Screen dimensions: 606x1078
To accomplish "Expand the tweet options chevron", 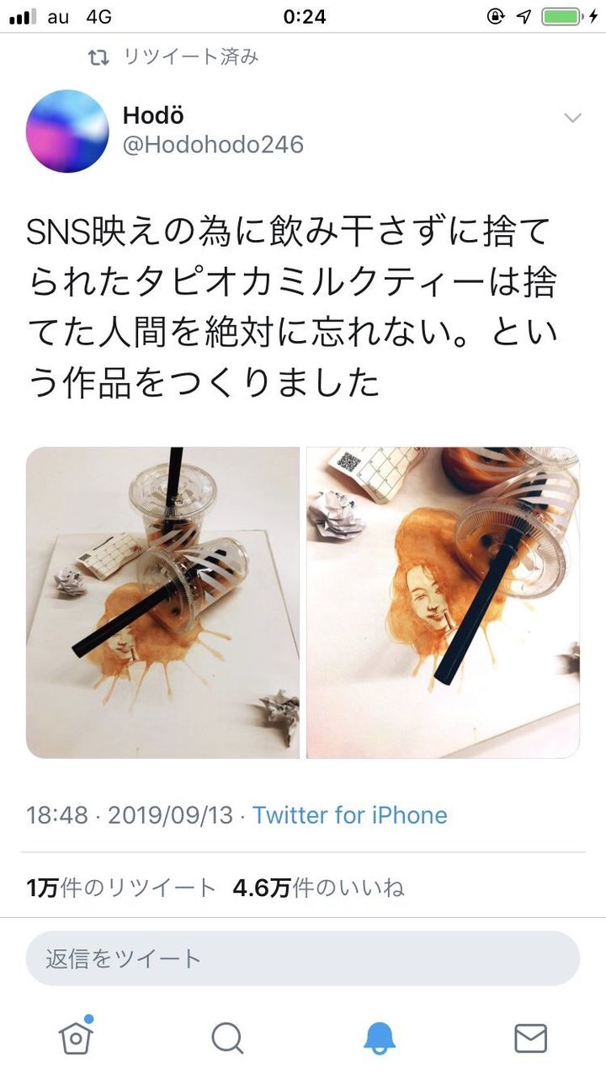I will click(x=572, y=117).
